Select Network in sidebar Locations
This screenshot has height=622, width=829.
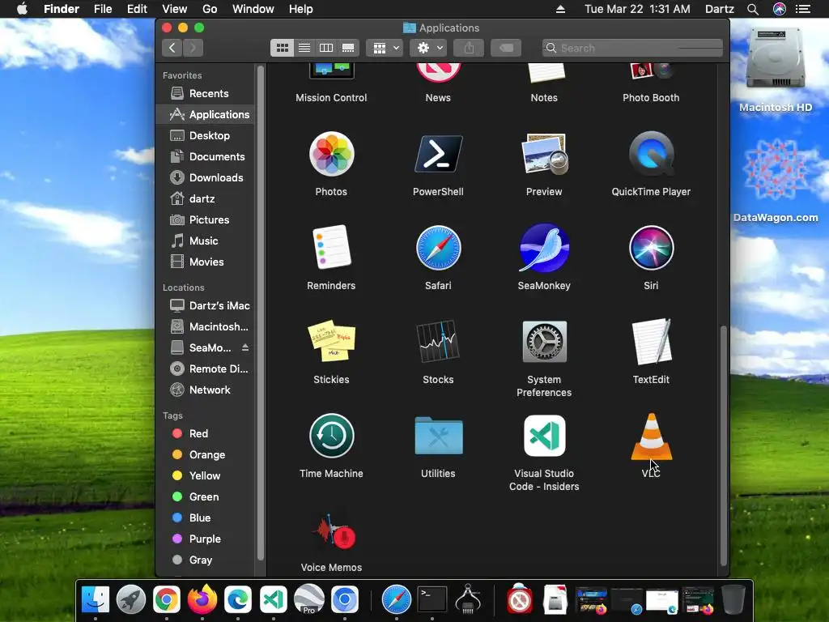[205, 390]
